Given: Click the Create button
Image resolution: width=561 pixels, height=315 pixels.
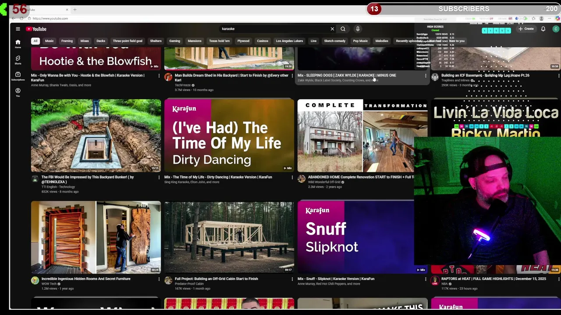Looking at the screenshot, I should click(526, 29).
